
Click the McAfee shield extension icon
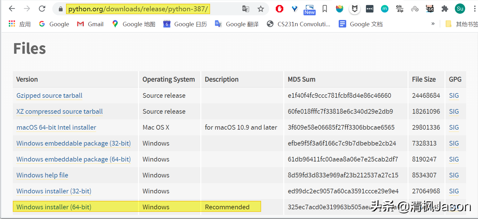pos(354,9)
